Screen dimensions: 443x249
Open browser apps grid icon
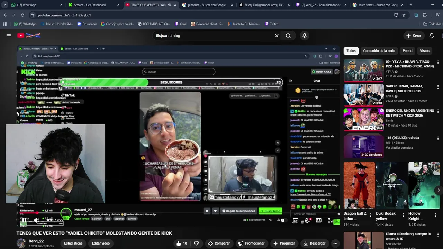pyautogui.click(x=4, y=24)
